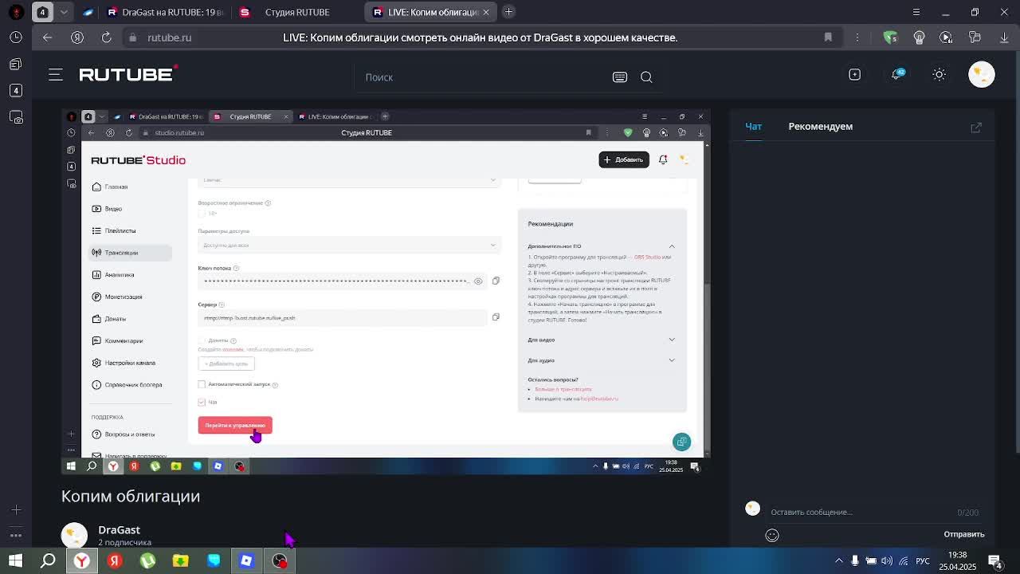Go back to the previous page
The image size is (1020, 574).
[x=47, y=37]
